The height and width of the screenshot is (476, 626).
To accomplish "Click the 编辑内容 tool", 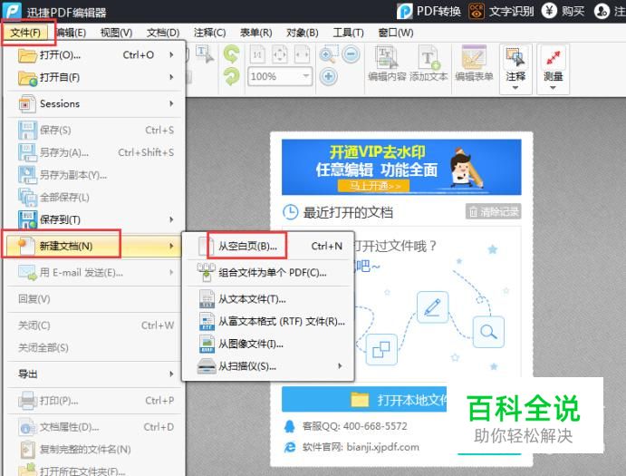I will click(x=387, y=63).
